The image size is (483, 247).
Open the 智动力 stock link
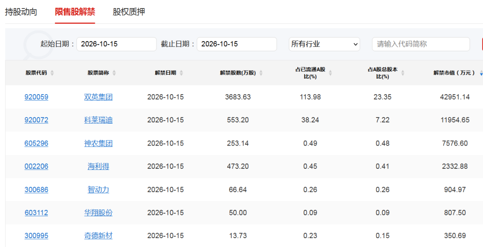[98, 189]
